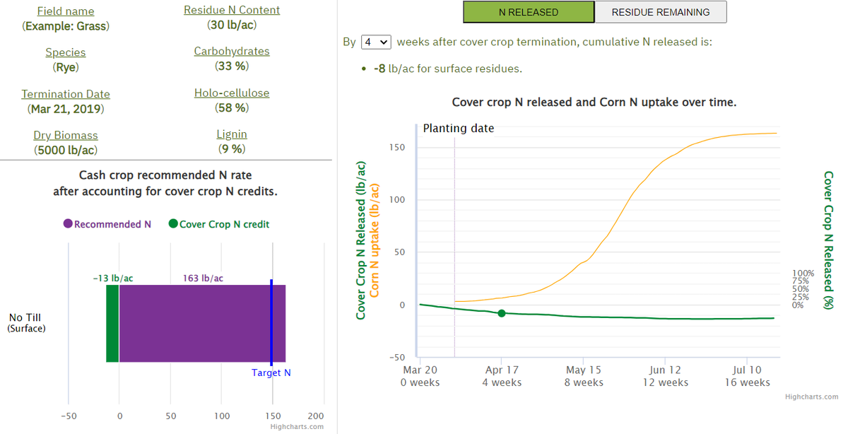Edit the Residue N Content value
848x434 pixels.
click(x=231, y=10)
